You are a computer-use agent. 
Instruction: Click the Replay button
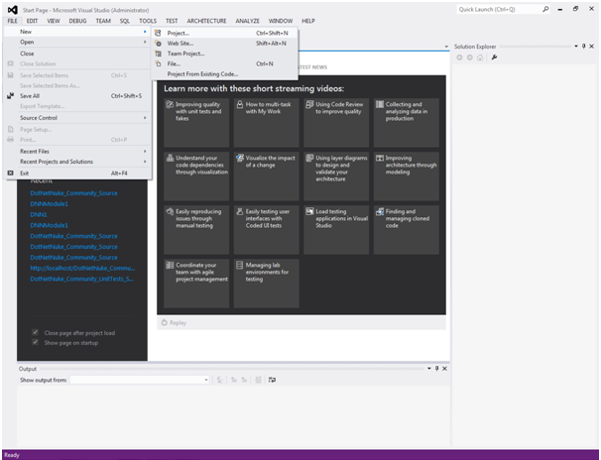point(174,323)
